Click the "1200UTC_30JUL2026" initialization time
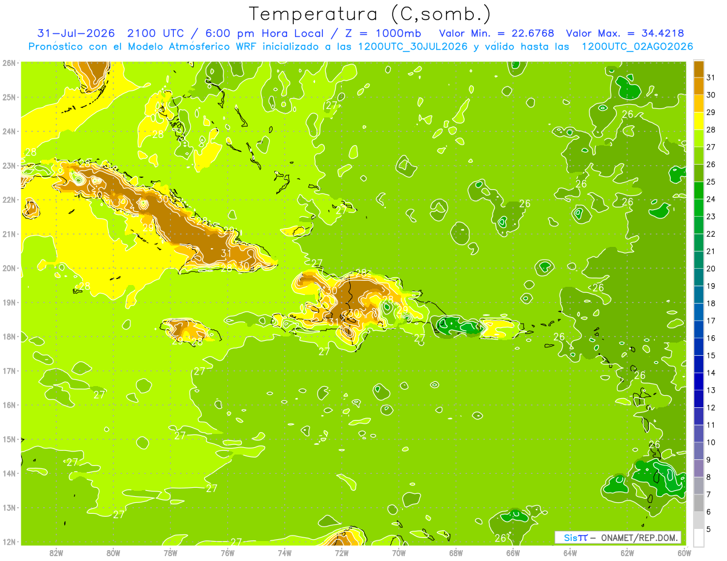727x561 pixels. [x=413, y=46]
